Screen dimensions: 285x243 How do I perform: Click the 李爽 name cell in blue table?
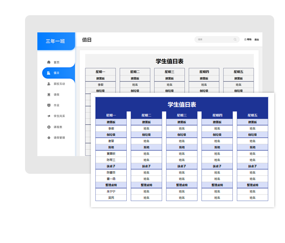[x=111, y=129]
